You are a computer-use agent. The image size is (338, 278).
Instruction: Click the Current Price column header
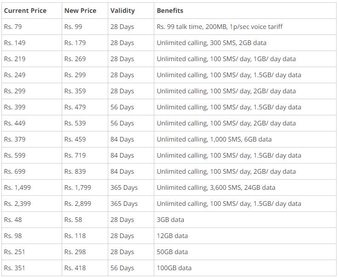pyautogui.click(x=25, y=11)
